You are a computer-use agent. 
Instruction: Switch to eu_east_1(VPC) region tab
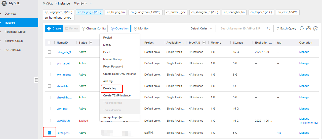click(288, 12)
